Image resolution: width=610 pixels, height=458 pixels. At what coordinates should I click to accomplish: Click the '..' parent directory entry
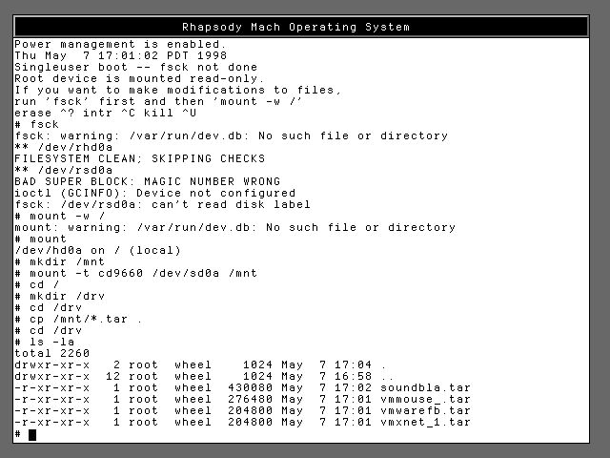[387, 377]
